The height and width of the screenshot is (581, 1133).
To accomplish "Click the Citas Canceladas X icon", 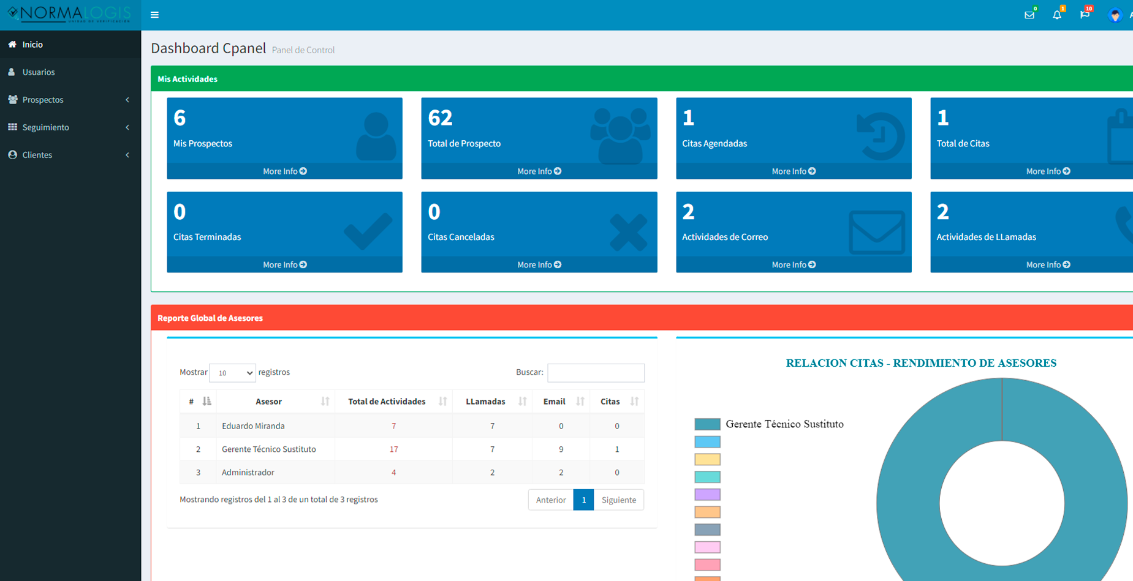I will (628, 232).
